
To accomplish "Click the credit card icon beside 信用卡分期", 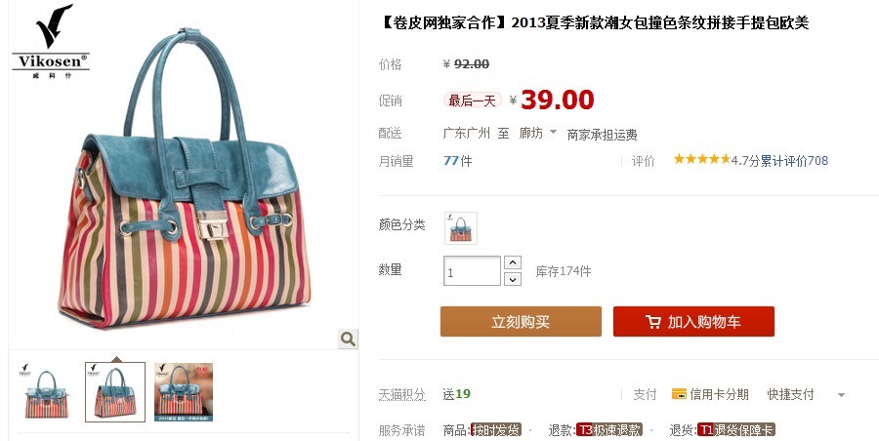I will pos(679,394).
